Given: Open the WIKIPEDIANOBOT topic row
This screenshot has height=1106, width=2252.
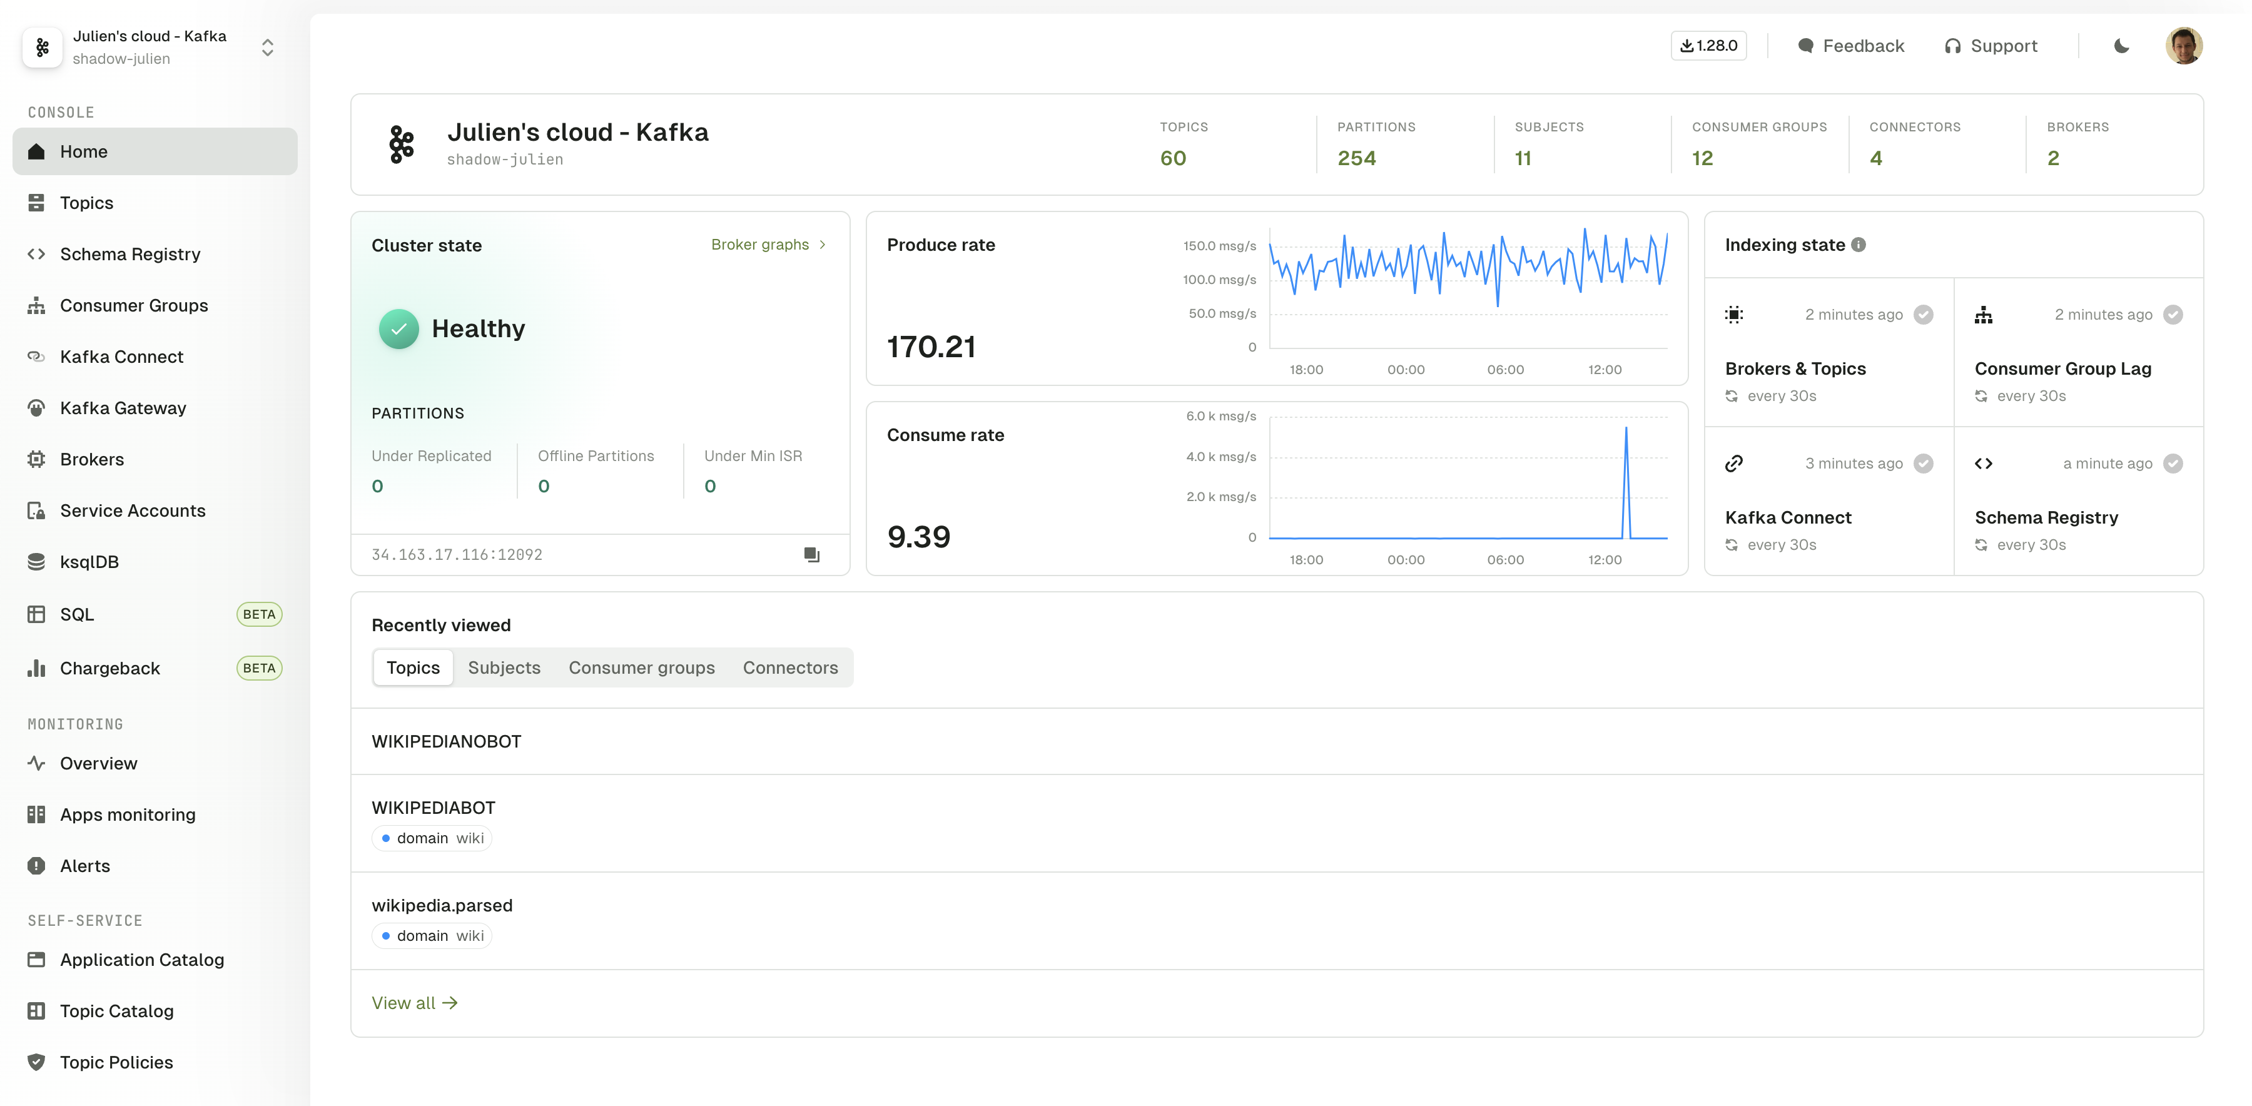Looking at the screenshot, I should (446, 741).
